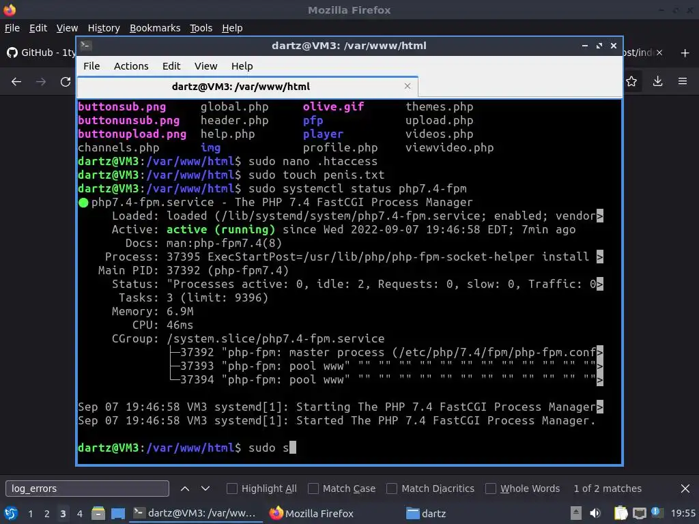699x524 pixels.
Task: Toggle Highlight All checkbox in find bar
Action: point(232,489)
